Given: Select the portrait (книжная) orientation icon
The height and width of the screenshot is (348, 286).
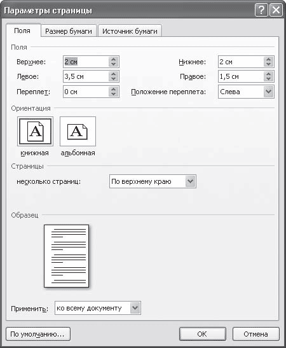Looking at the screenshot, I should click(x=35, y=132).
